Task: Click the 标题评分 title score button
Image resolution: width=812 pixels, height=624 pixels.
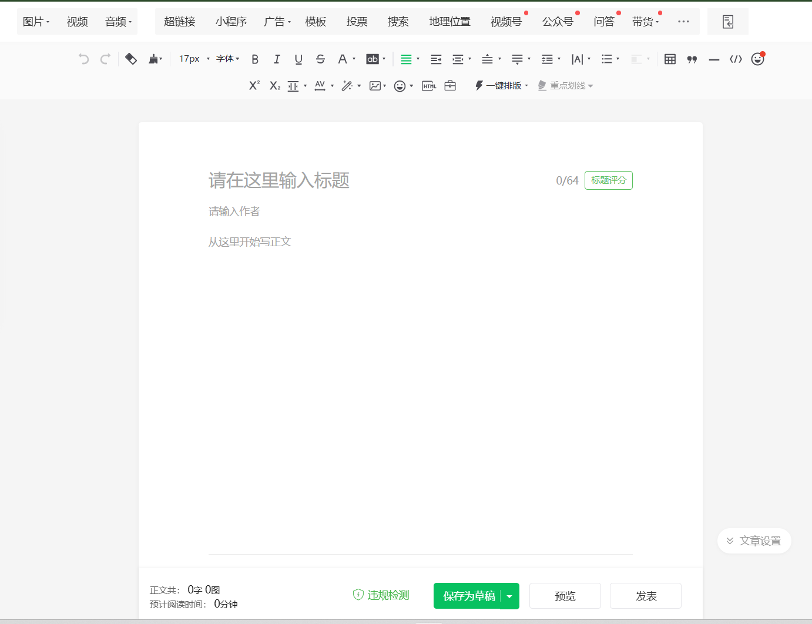Action: point(609,180)
